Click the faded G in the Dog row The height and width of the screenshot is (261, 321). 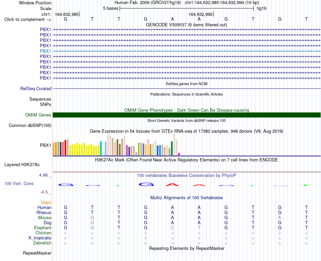click(92, 223)
